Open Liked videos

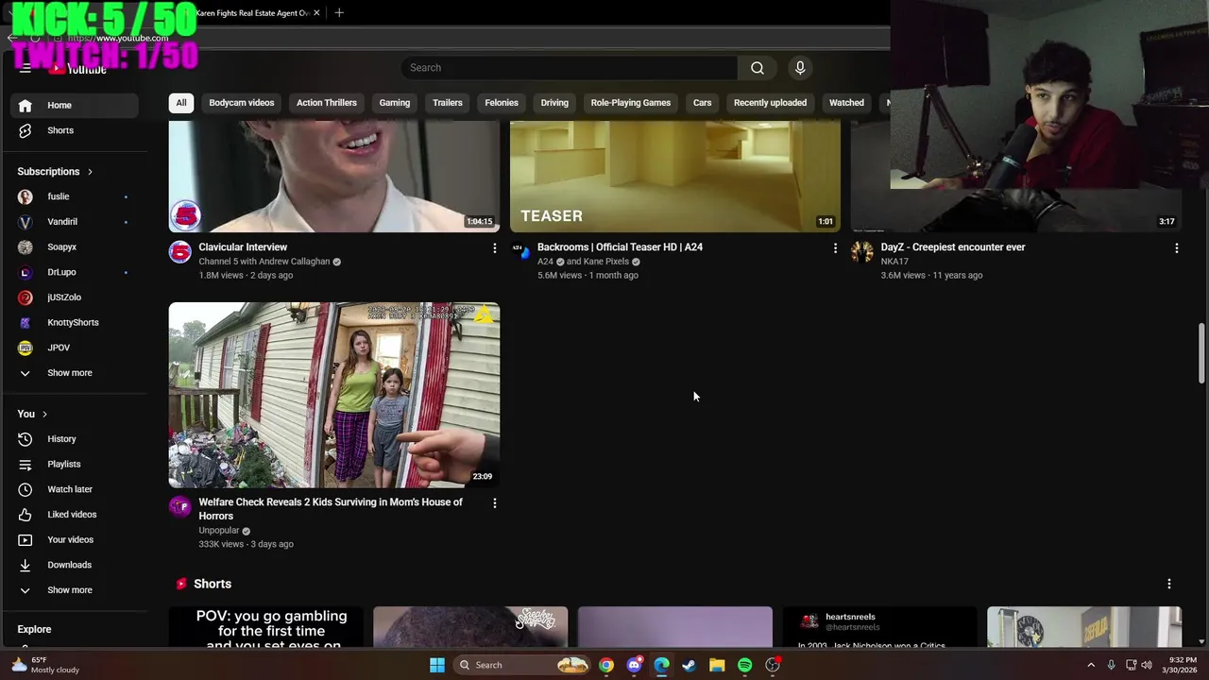point(74,515)
